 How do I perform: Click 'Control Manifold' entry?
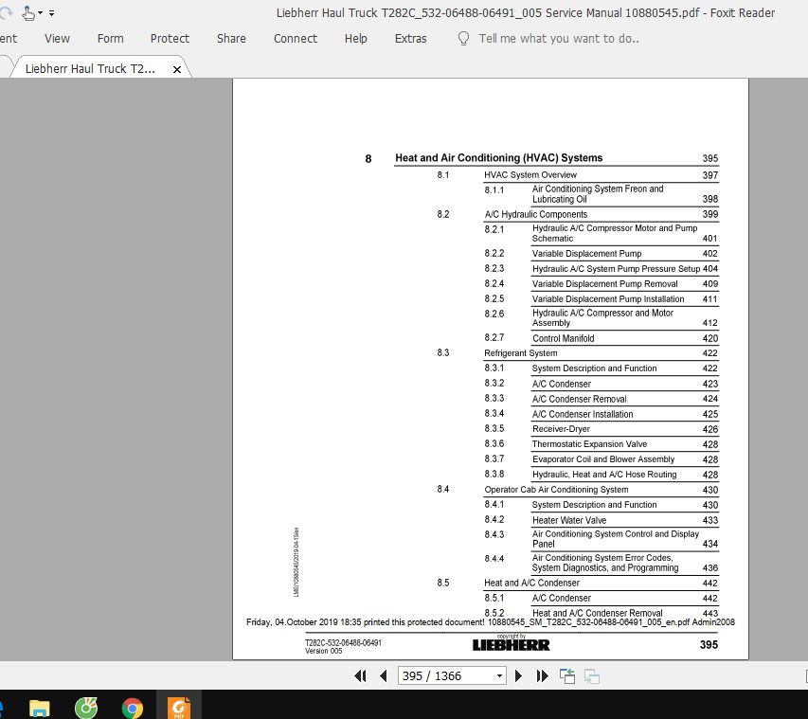[564, 338]
